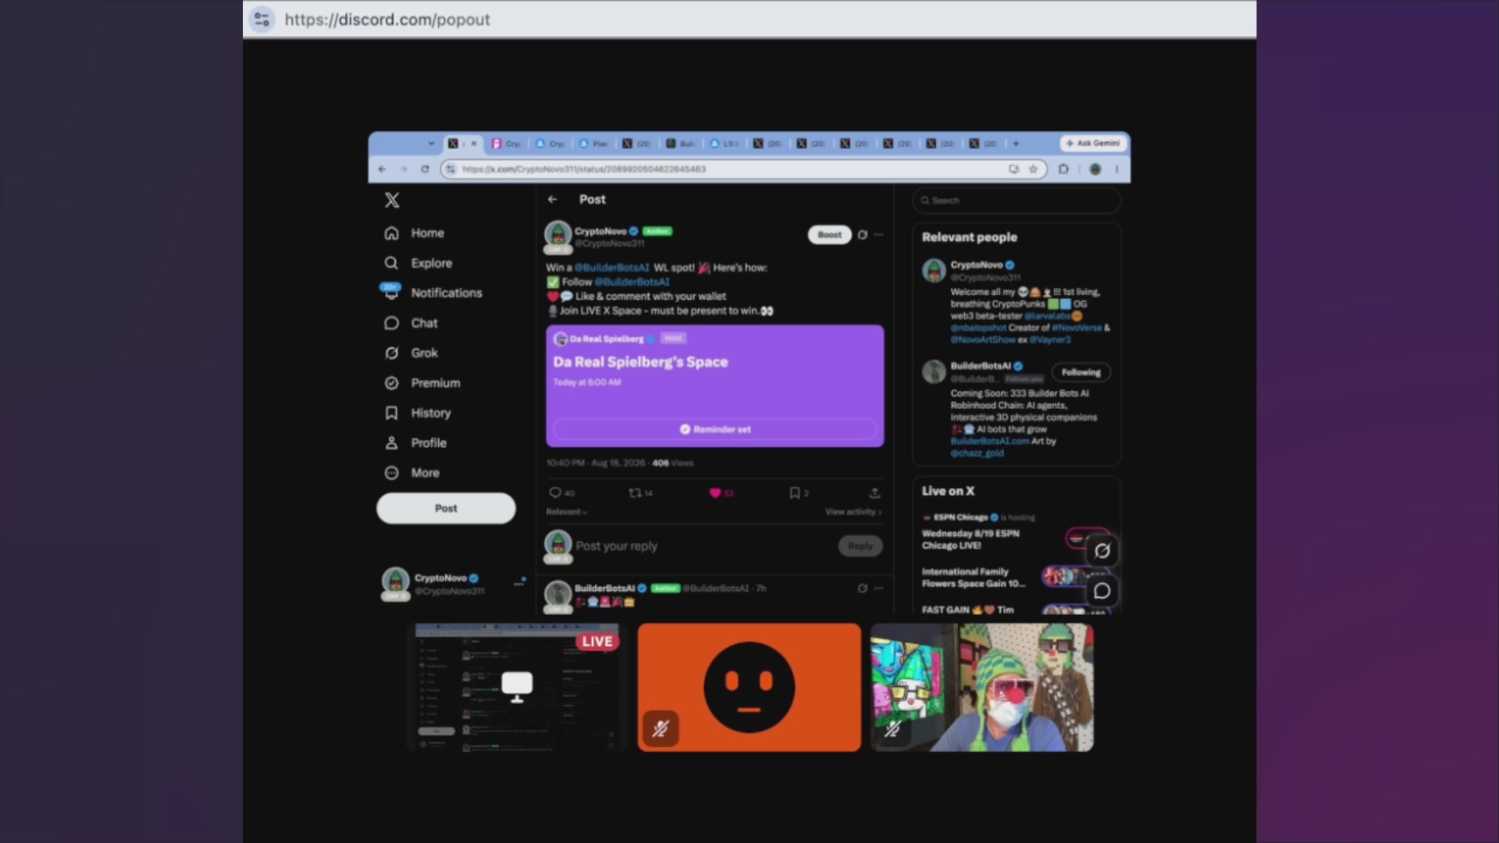Click the X Search field
Viewport: 1499px width, 843px height.
[1017, 201]
